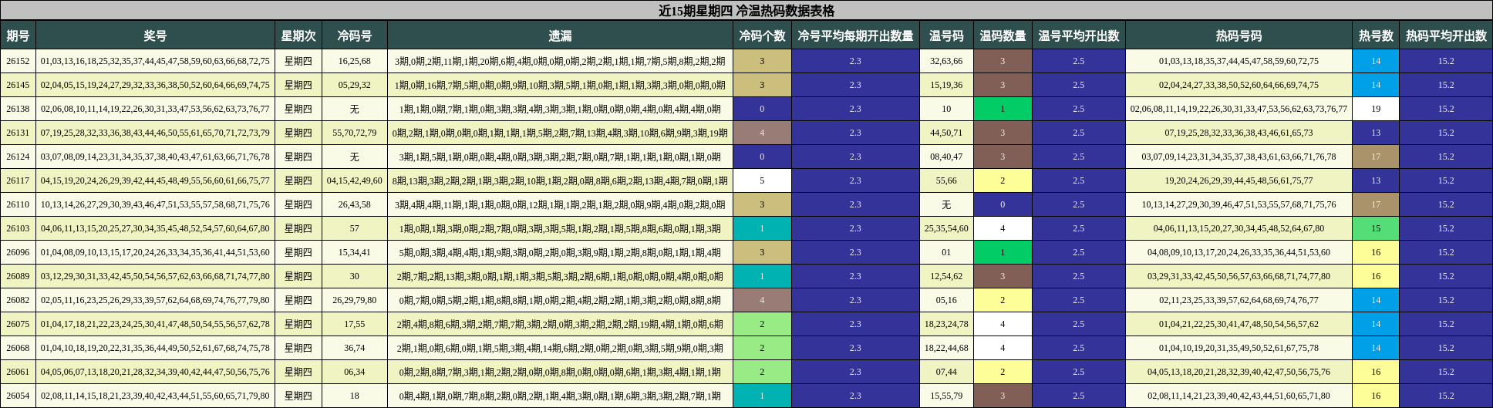
Task: Select period number 26131
Action: pos(18,133)
